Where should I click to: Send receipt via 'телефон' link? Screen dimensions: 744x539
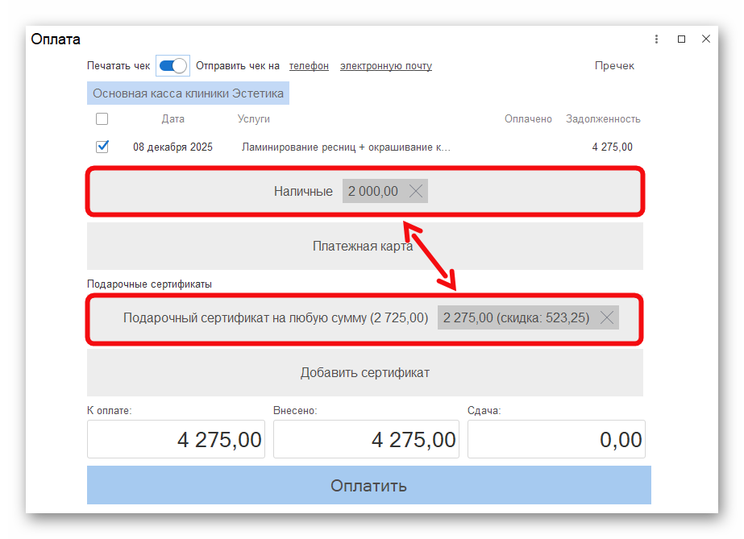pos(309,65)
